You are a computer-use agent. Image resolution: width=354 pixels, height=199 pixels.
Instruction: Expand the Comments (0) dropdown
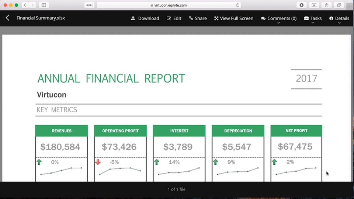click(x=278, y=19)
